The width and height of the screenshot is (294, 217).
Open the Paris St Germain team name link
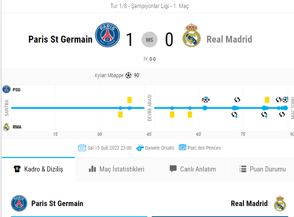[60, 39]
